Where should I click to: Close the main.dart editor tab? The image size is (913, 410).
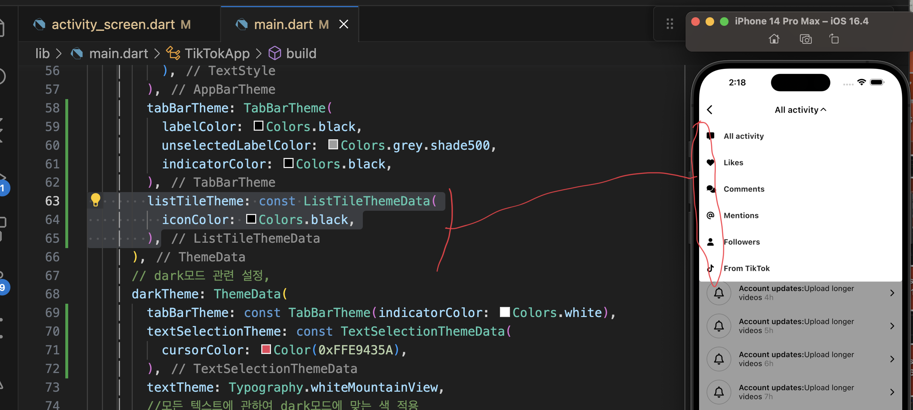tap(344, 24)
